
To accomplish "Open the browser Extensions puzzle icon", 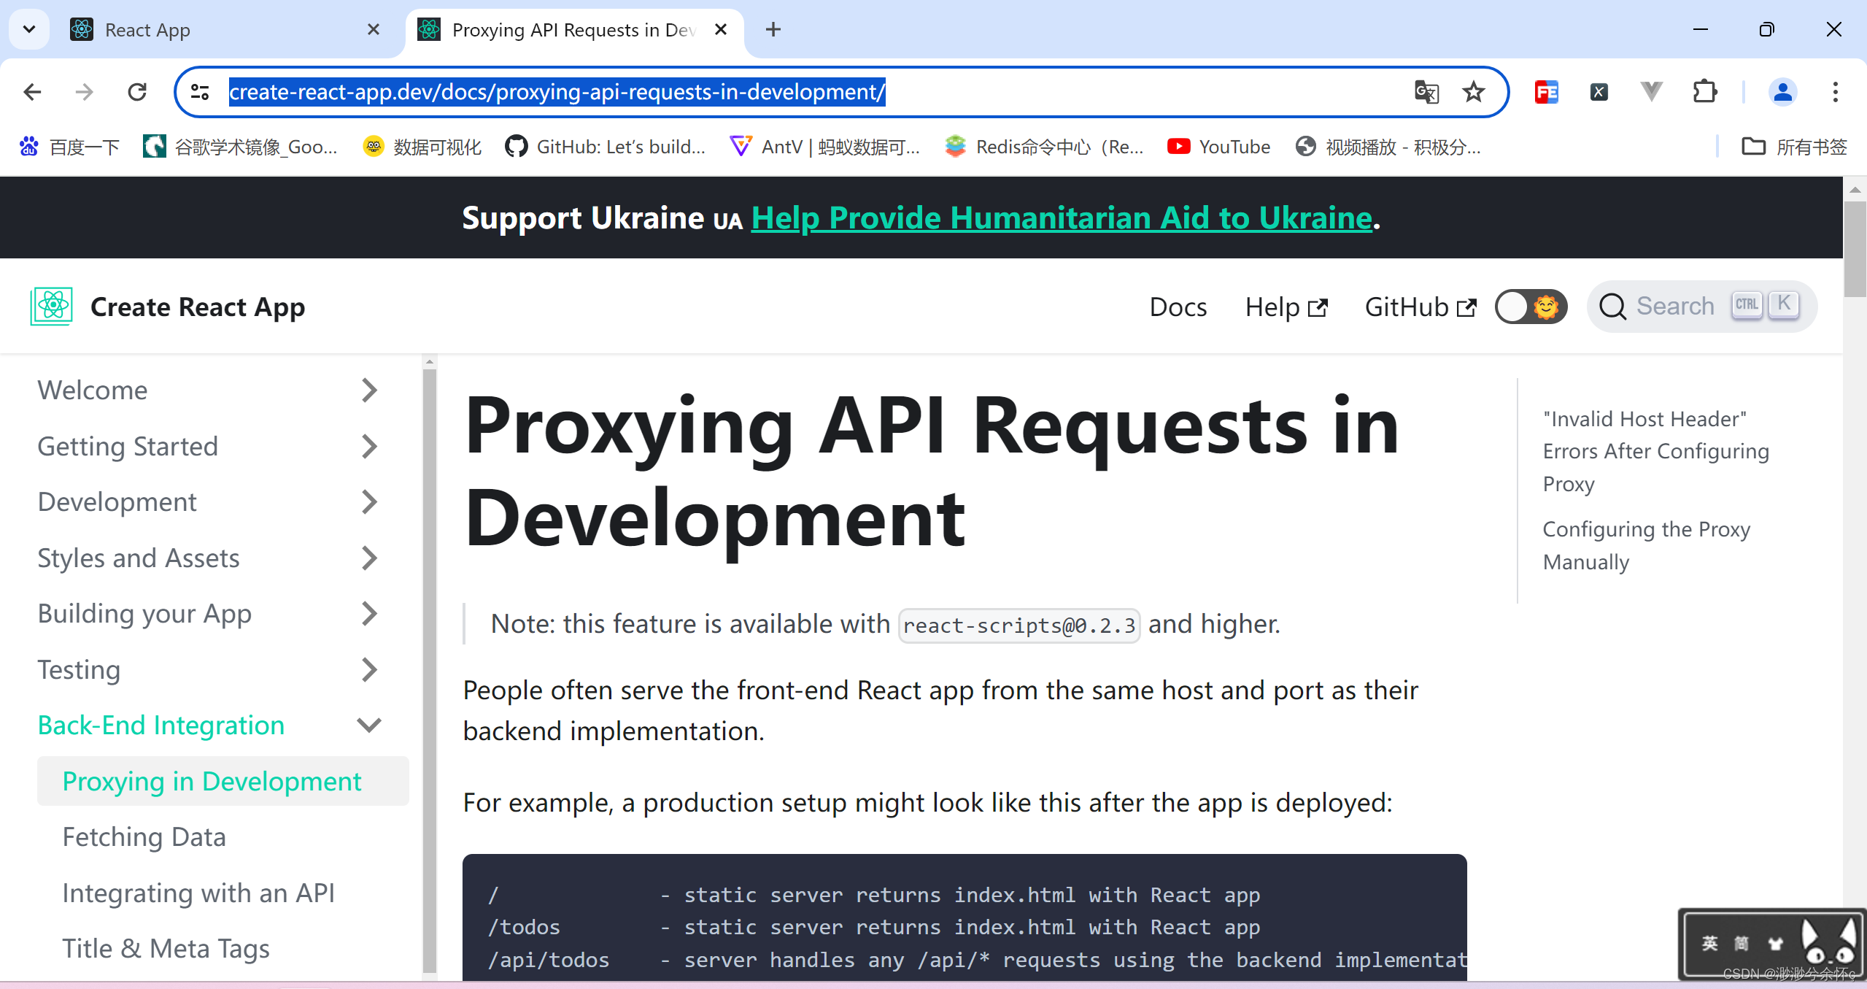I will click(1704, 92).
